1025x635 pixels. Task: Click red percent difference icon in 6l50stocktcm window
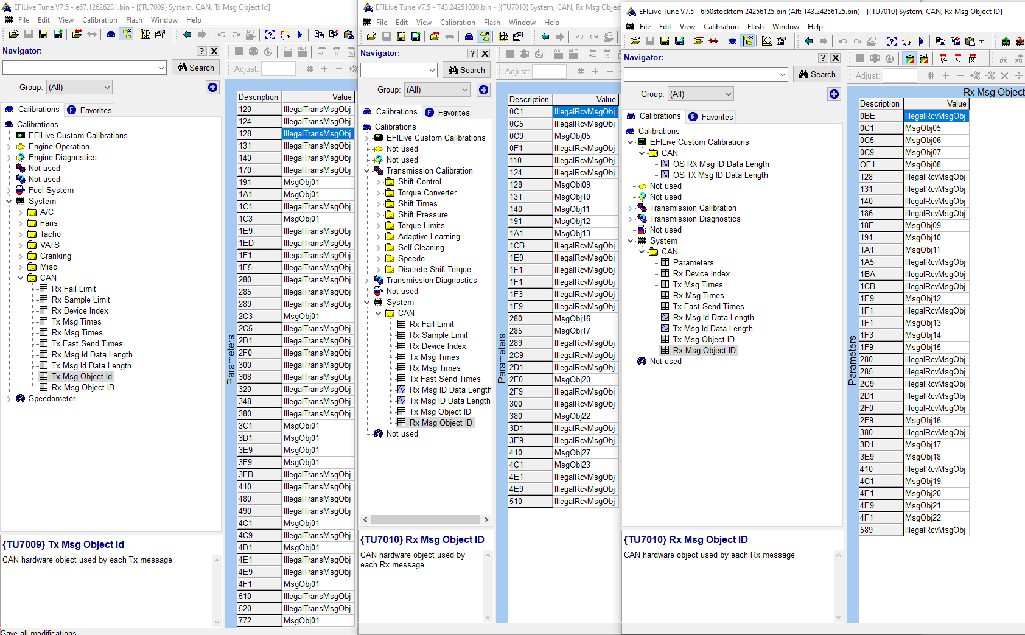click(958, 58)
